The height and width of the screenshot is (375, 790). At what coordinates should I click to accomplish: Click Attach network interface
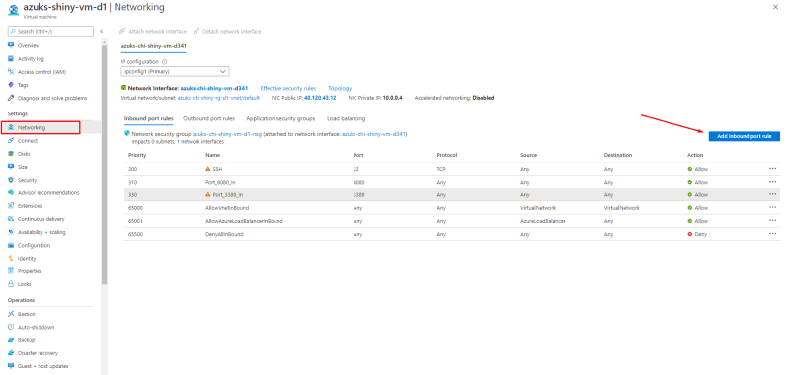[x=153, y=32]
